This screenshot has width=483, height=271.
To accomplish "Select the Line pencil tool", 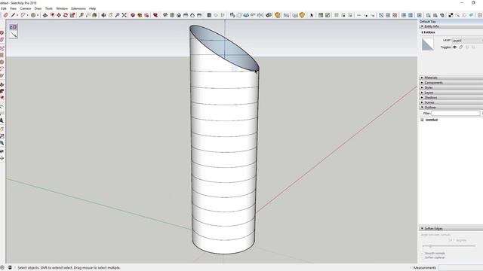I will 13,15.
